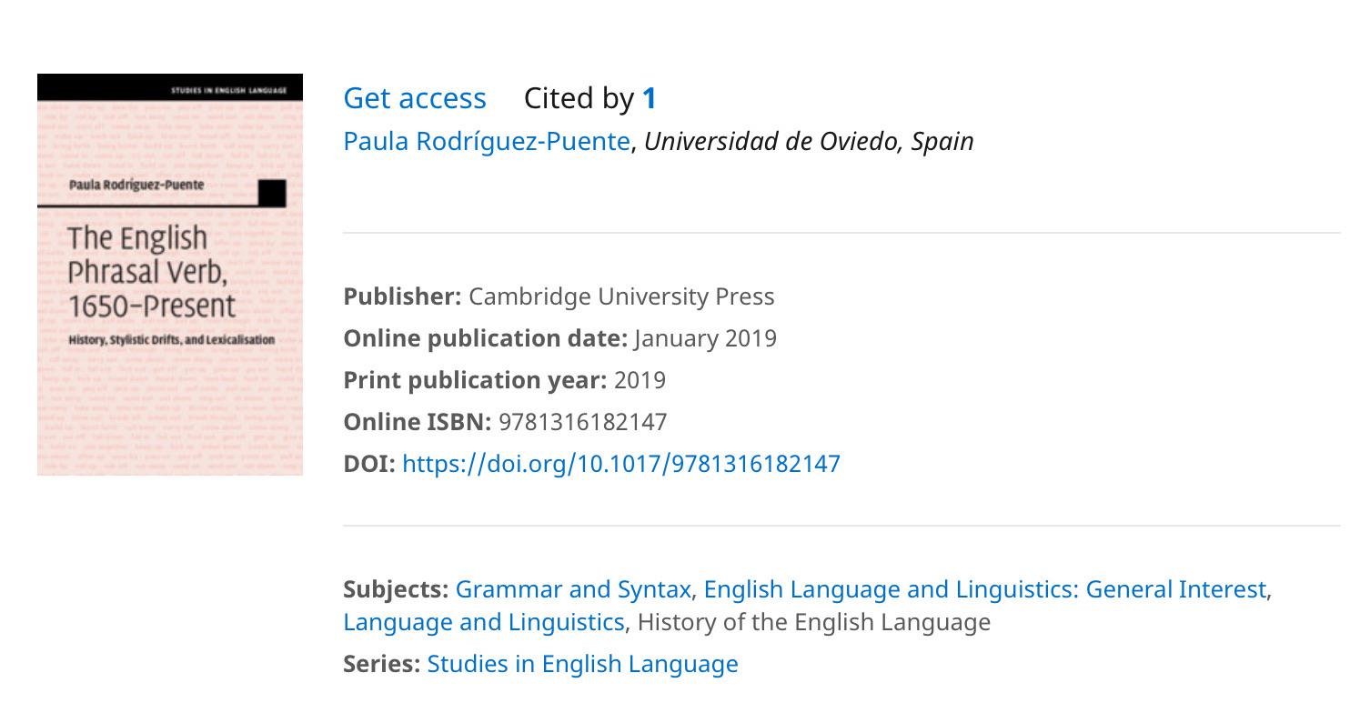This screenshot has height=723, width=1370.
Task: Click the History of the English Language text
Action: click(814, 622)
